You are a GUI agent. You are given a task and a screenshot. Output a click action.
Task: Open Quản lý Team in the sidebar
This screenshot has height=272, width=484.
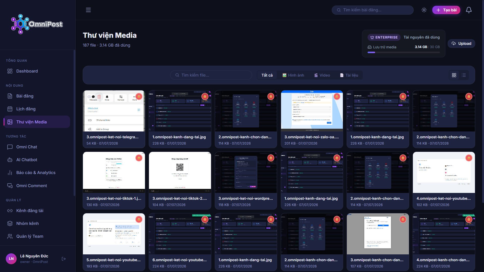[x=37, y=236]
